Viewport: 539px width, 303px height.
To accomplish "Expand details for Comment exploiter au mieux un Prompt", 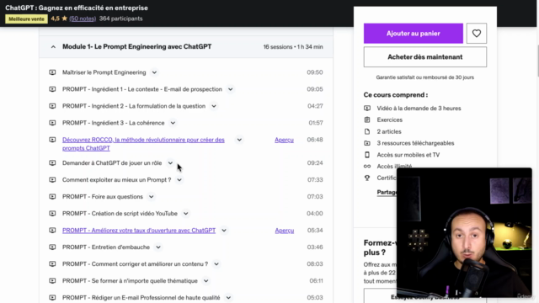I will tap(179, 179).
